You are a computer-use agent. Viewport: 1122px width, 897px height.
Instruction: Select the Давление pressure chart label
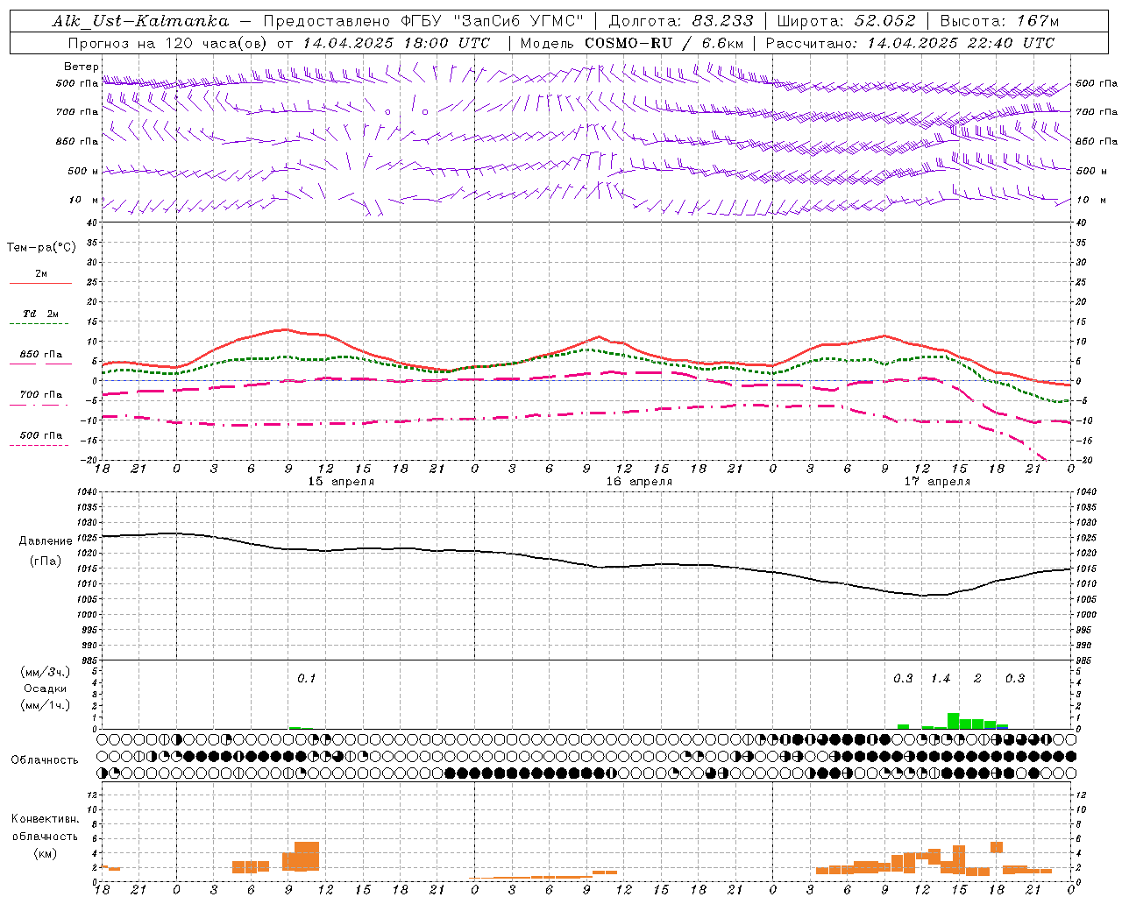click(46, 541)
